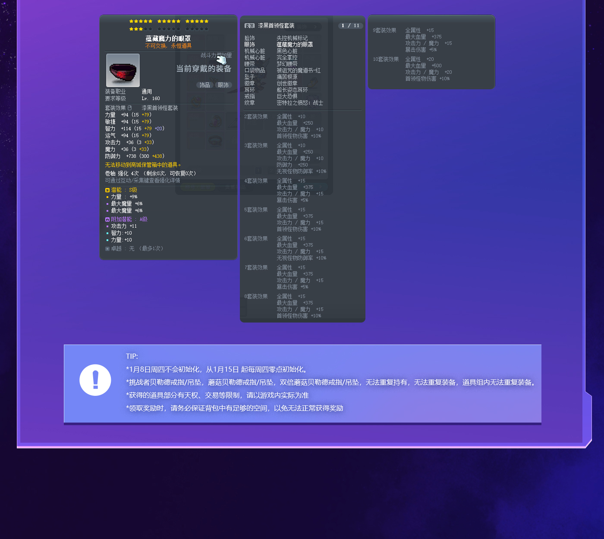Screen dimensions: 604x539
Task: Click the item name 蕴藏魔力的眼罩 in title
Action: click(168, 38)
